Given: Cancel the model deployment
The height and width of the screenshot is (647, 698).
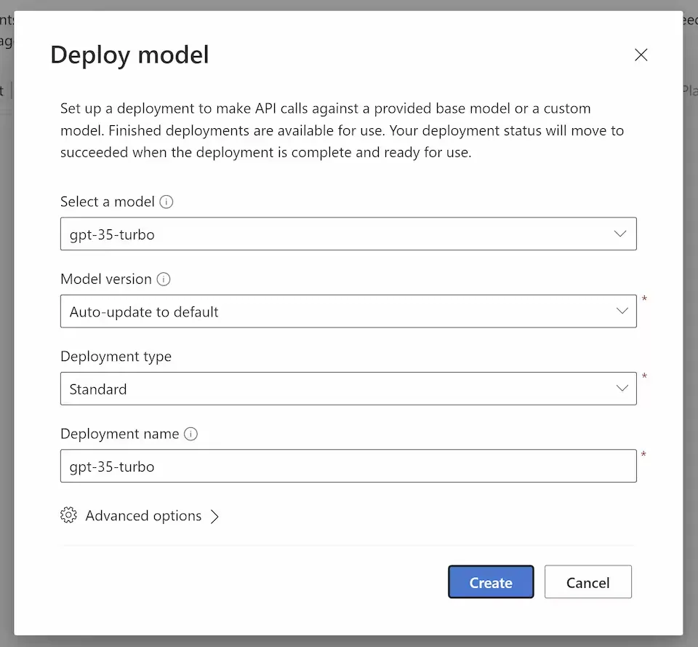Looking at the screenshot, I should point(587,581).
